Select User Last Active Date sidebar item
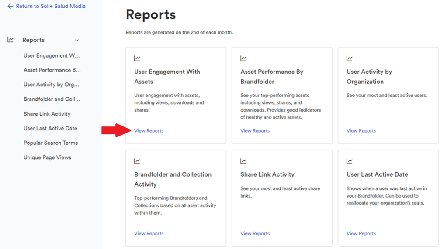 pos(50,128)
